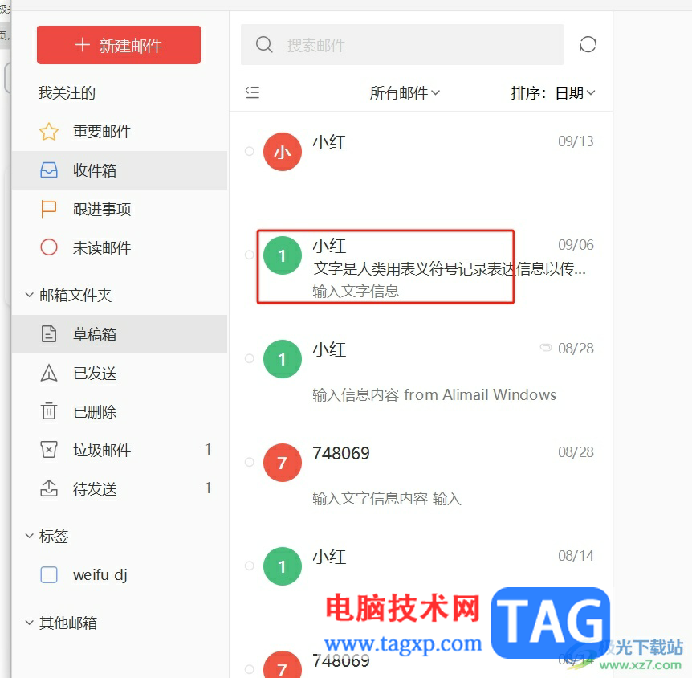Screen dimensions: 692x678
Task: Open the 已发送 sent folder
Action: 119,374
